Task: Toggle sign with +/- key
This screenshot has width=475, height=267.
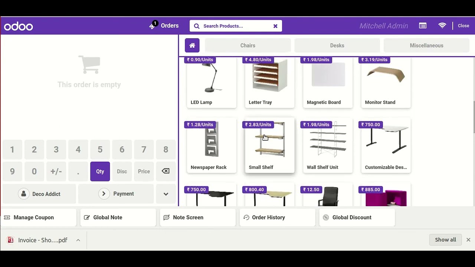Action: coord(56,171)
